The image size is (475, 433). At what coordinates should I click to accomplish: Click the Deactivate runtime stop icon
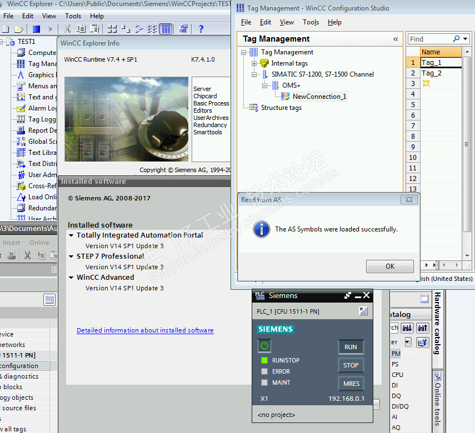[36, 29]
